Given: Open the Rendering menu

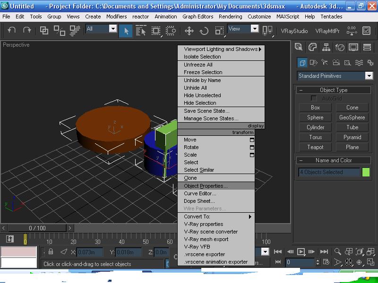Looking at the screenshot, I should point(230,17).
